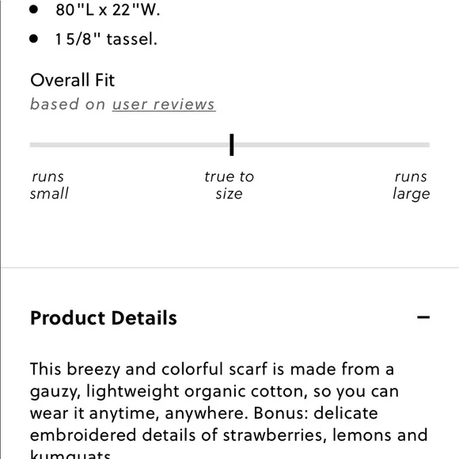Click the 'based on' italic text
Viewport: 459px width, 459px height.
tap(67, 104)
